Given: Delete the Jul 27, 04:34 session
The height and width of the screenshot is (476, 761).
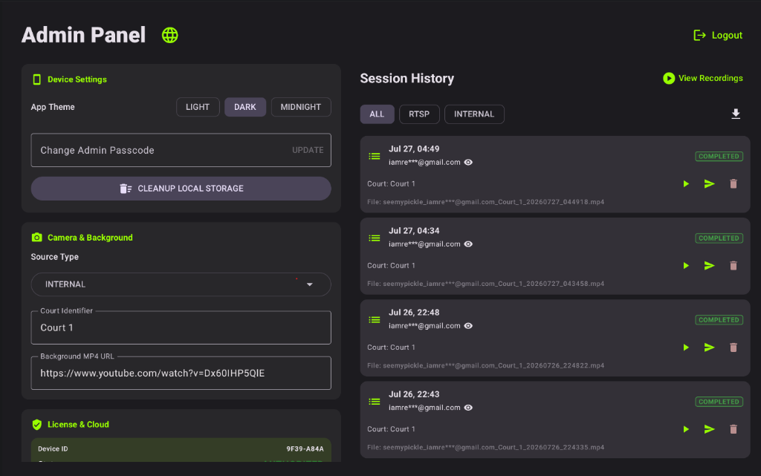Looking at the screenshot, I should tap(734, 266).
